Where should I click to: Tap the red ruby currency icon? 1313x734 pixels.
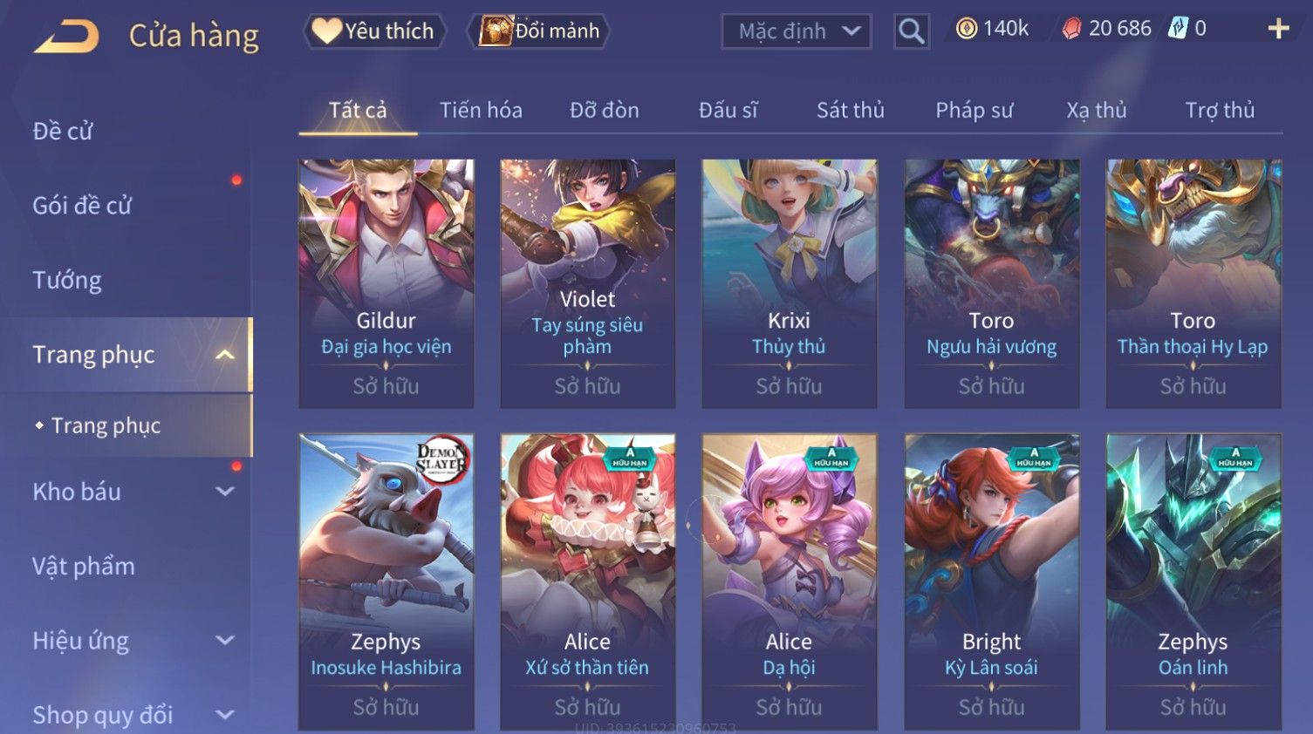pos(1071,29)
